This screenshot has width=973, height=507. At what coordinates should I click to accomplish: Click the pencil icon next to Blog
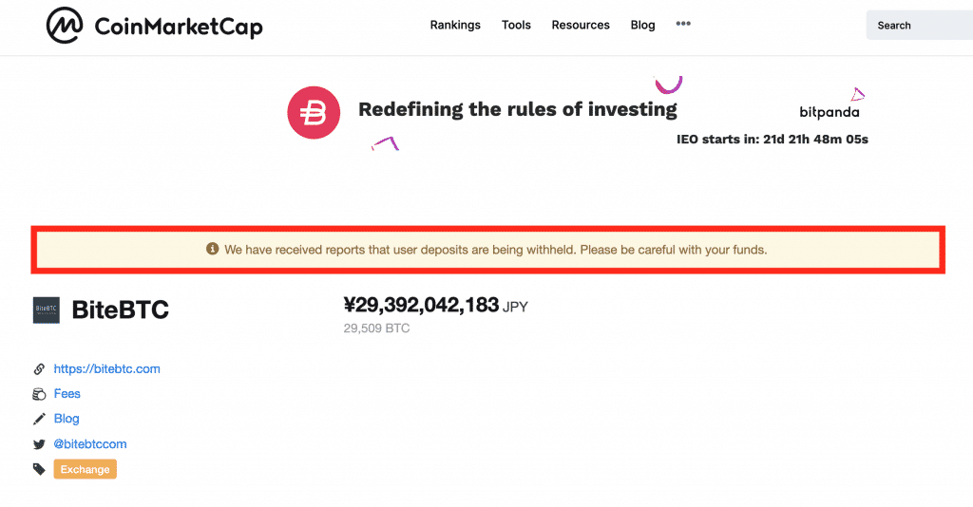point(39,419)
